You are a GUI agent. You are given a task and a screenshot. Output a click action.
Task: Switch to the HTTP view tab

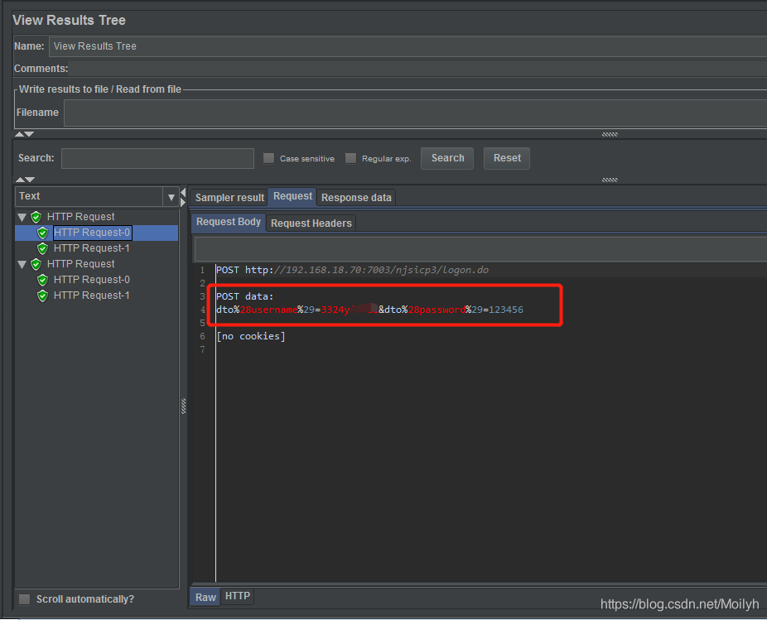point(237,596)
